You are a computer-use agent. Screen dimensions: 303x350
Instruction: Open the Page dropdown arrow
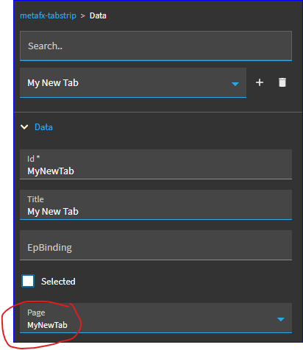[x=280, y=319]
